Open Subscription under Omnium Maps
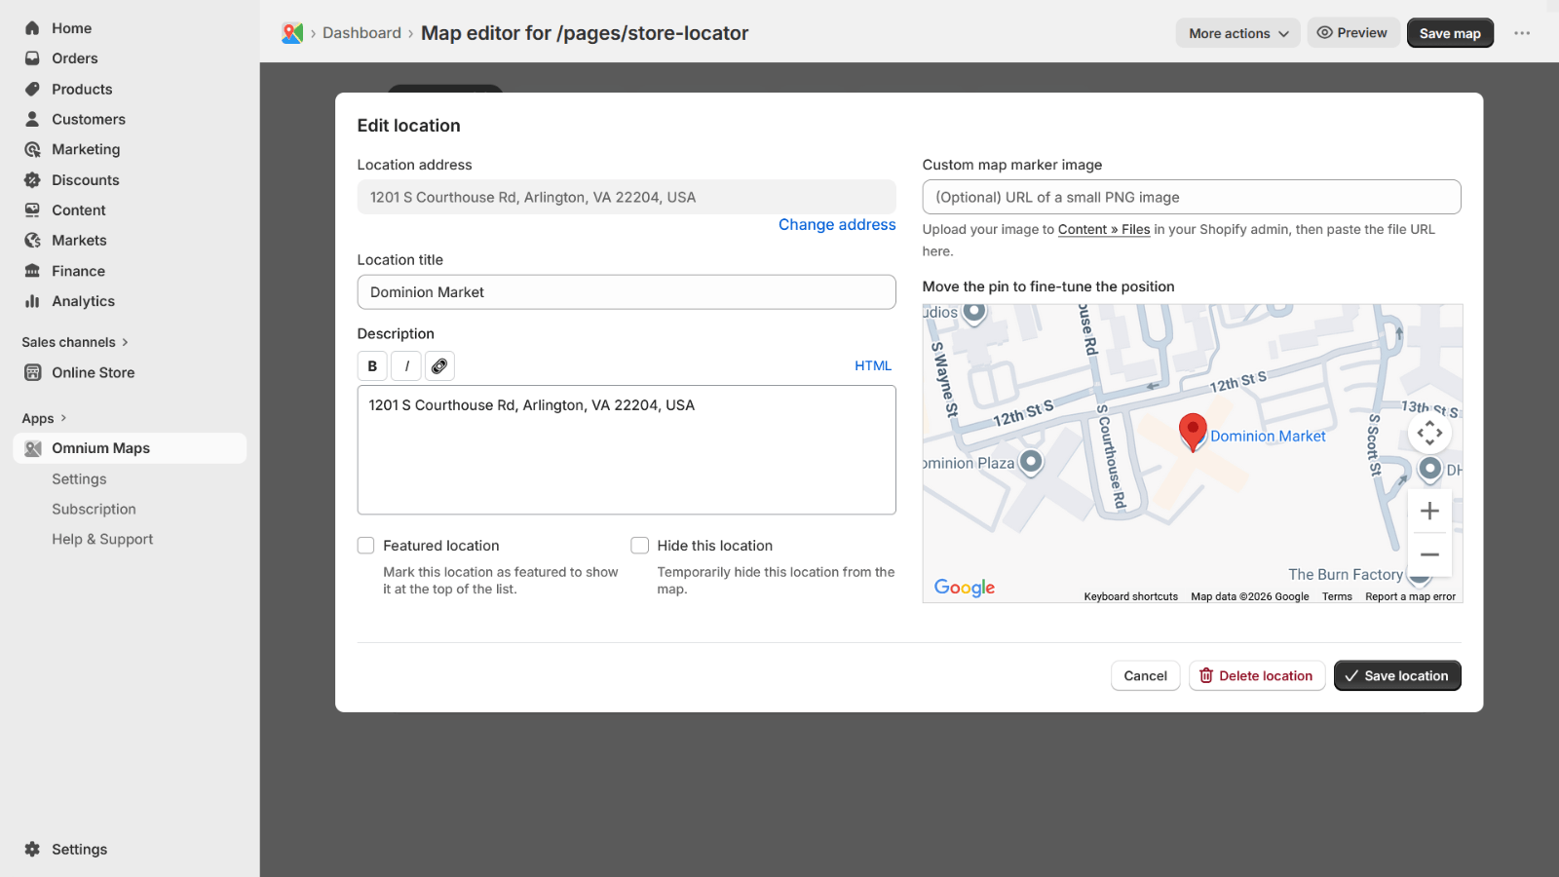1559x877 pixels. tap(94, 509)
